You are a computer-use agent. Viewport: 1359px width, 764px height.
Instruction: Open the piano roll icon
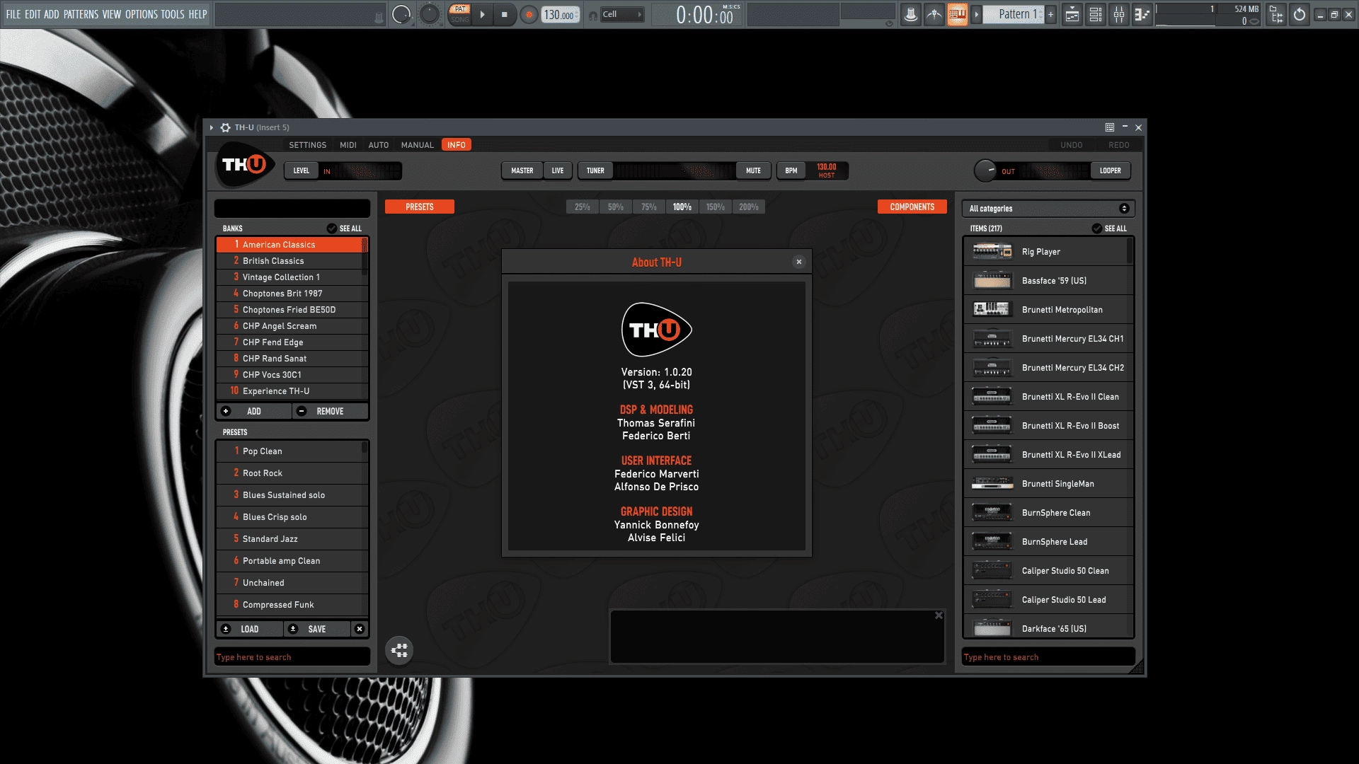[1142, 14]
